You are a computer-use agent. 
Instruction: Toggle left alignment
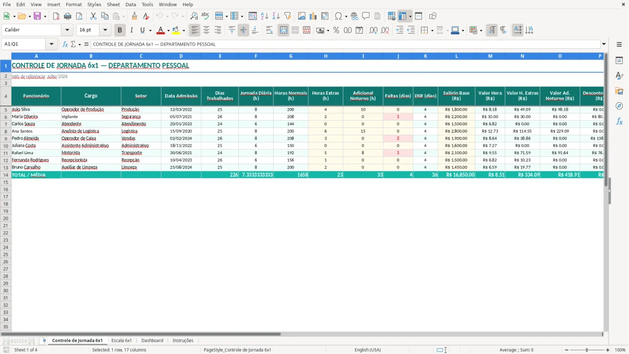coord(195,30)
